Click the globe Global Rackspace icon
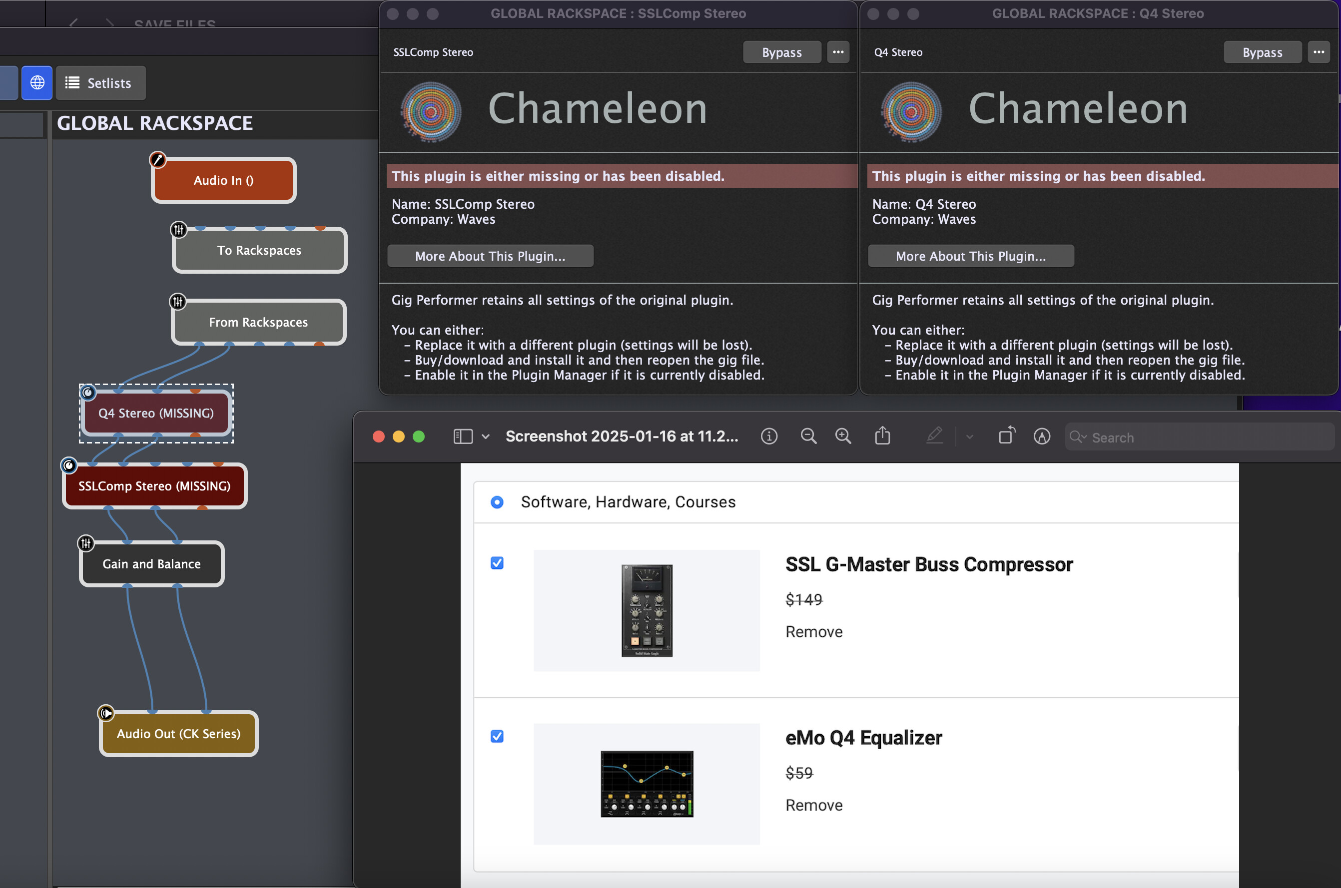Image resolution: width=1341 pixels, height=888 pixels. pyautogui.click(x=37, y=83)
